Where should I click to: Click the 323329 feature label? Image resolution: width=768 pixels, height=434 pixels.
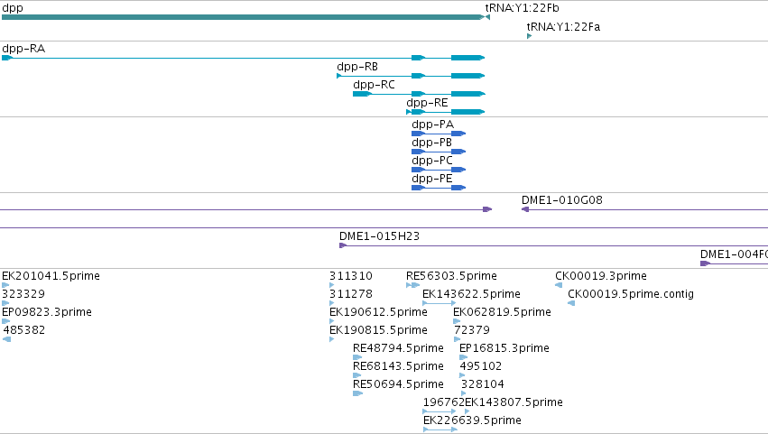(23, 294)
